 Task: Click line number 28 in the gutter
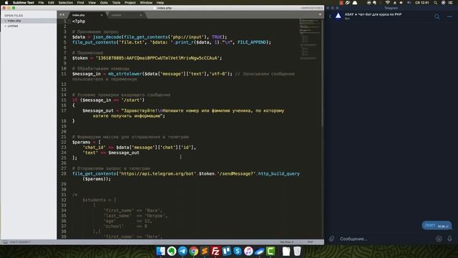(x=64, y=173)
